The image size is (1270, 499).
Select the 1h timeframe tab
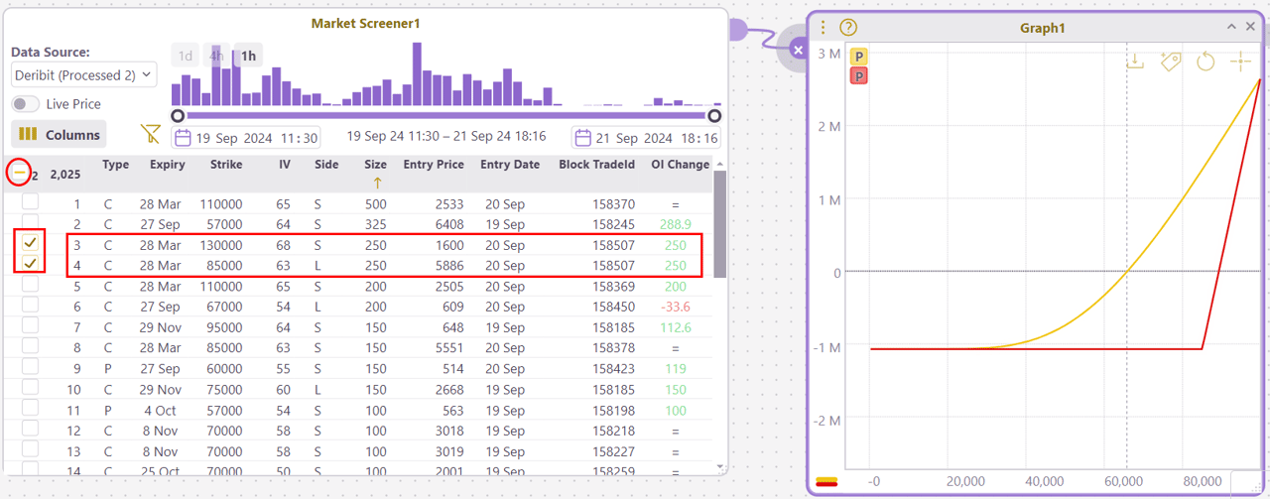pyautogui.click(x=248, y=56)
